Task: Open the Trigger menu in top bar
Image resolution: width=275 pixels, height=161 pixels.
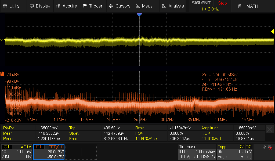Action: click(92, 6)
